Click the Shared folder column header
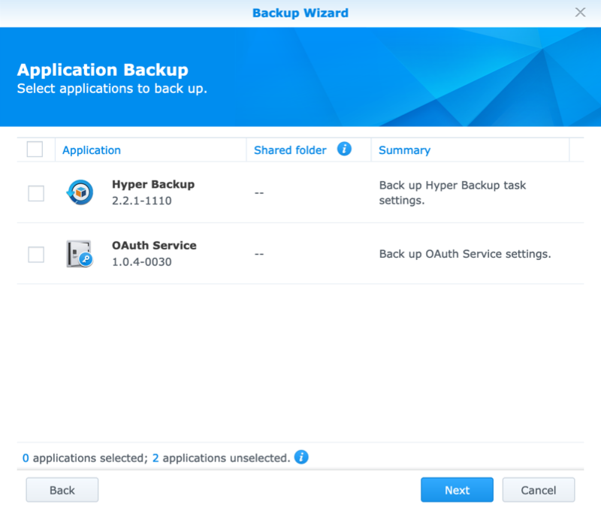The image size is (601, 508). 290,150
